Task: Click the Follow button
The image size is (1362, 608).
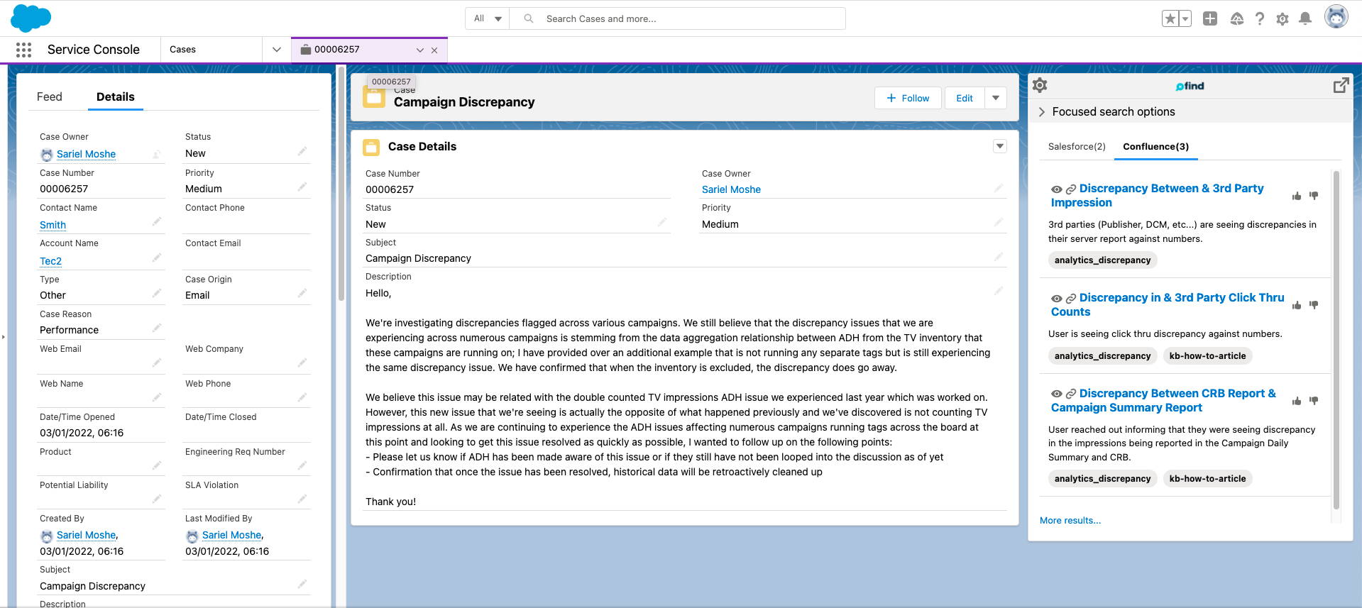Action: point(908,98)
